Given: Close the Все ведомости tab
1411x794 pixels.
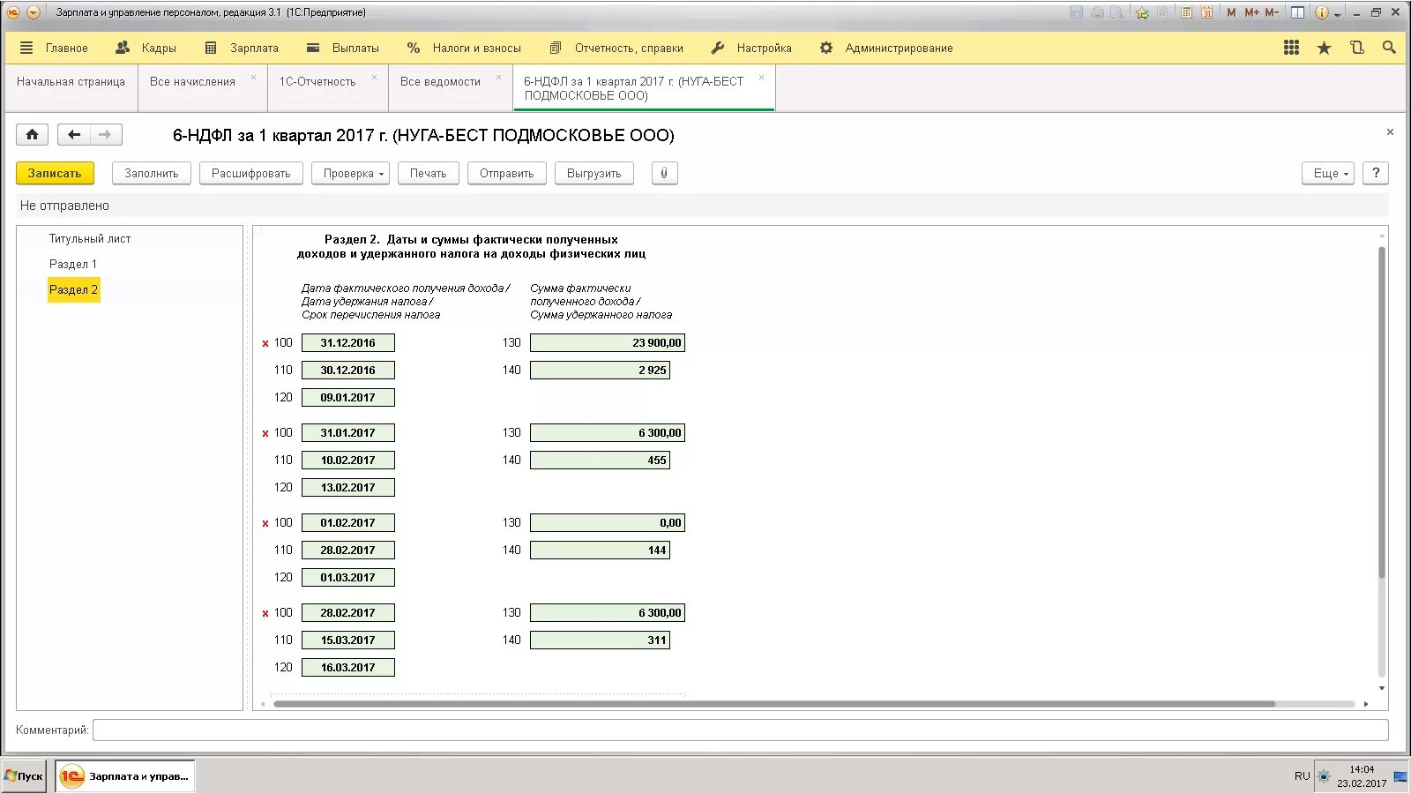Looking at the screenshot, I should pyautogui.click(x=498, y=78).
